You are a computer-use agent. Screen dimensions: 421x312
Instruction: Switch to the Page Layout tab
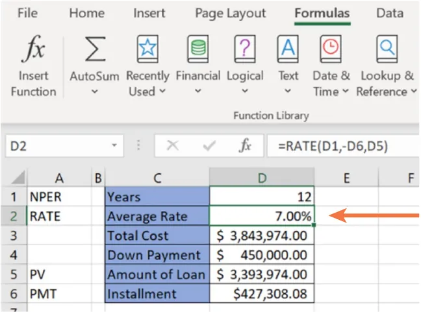[231, 13]
